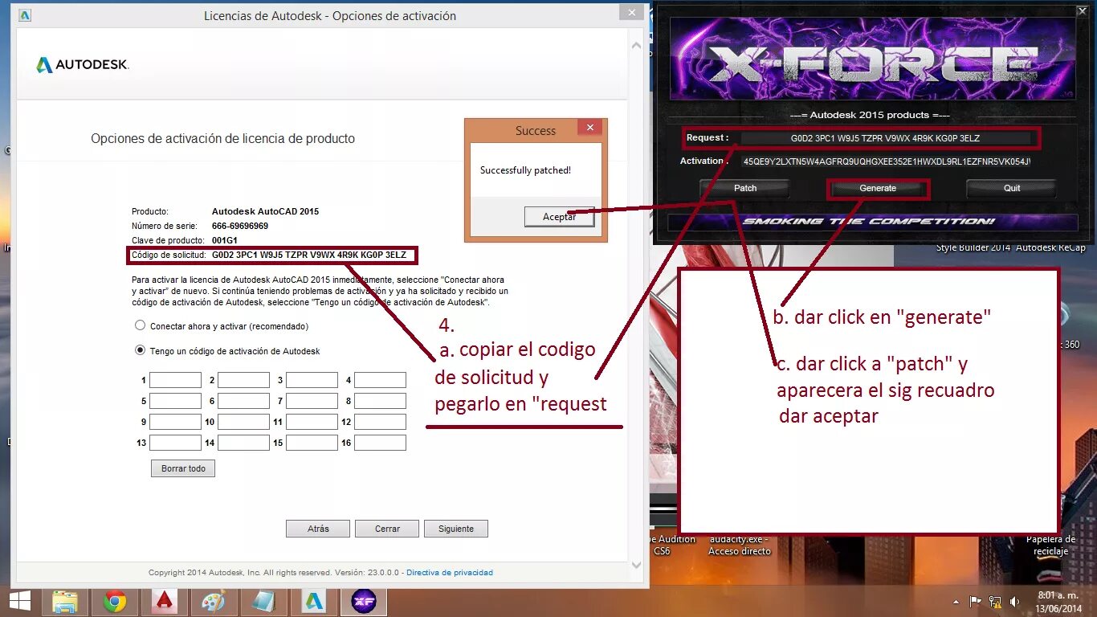Click activation code field number 9

(175, 422)
